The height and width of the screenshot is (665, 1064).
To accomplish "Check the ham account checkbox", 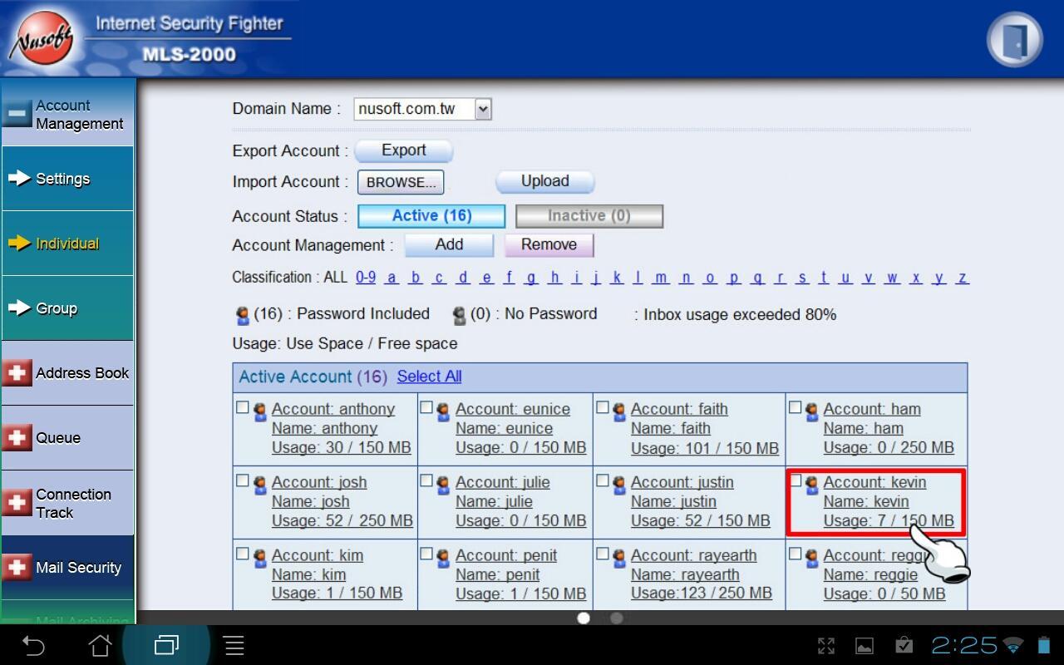I will pos(796,407).
